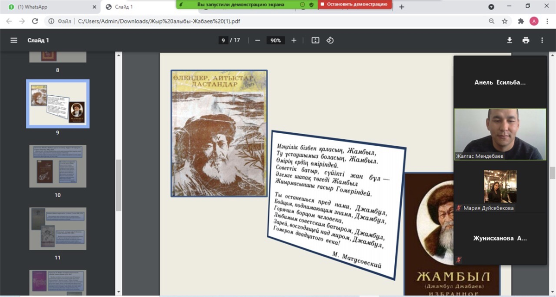Viewport: 556px width, 297px height.
Task: Go back in browser history
Action: [x=9, y=21]
